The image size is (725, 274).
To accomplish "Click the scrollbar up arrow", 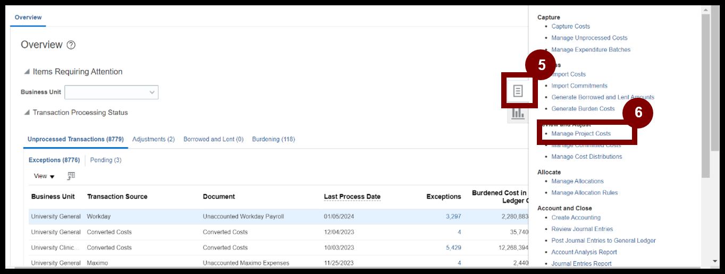I will 705,10.
